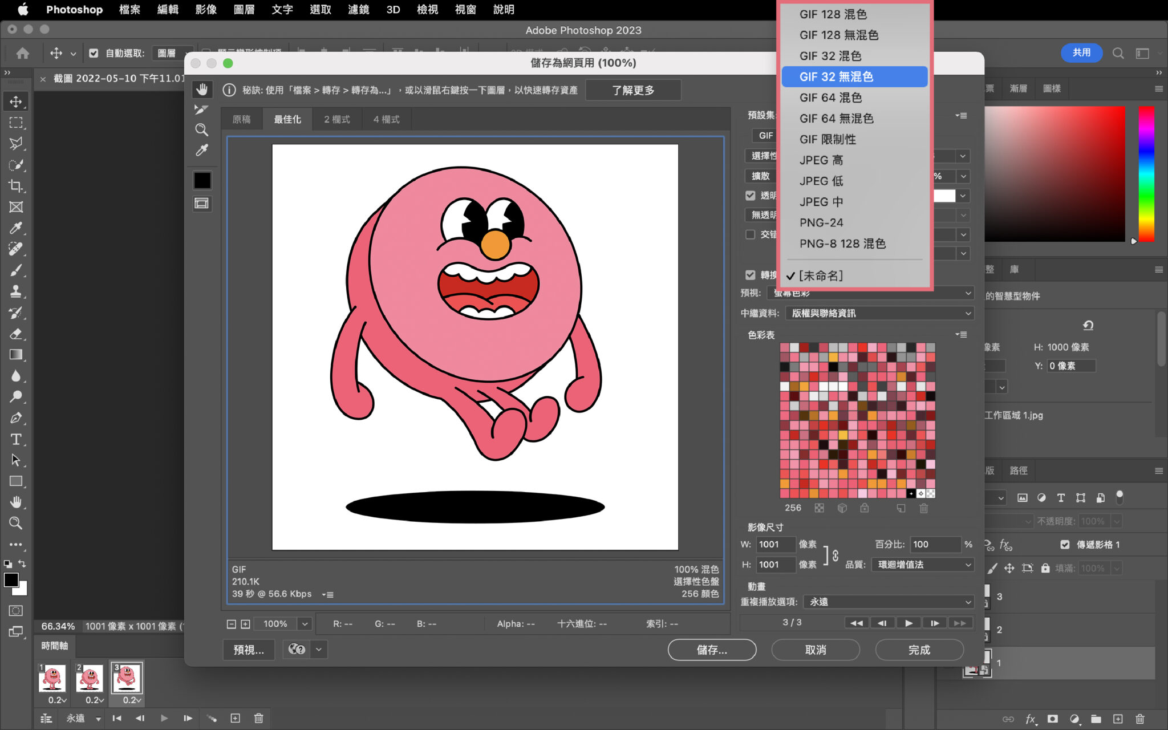Toggle the 透明 checkbox
This screenshot has height=730, width=1168.
[751, 195]
